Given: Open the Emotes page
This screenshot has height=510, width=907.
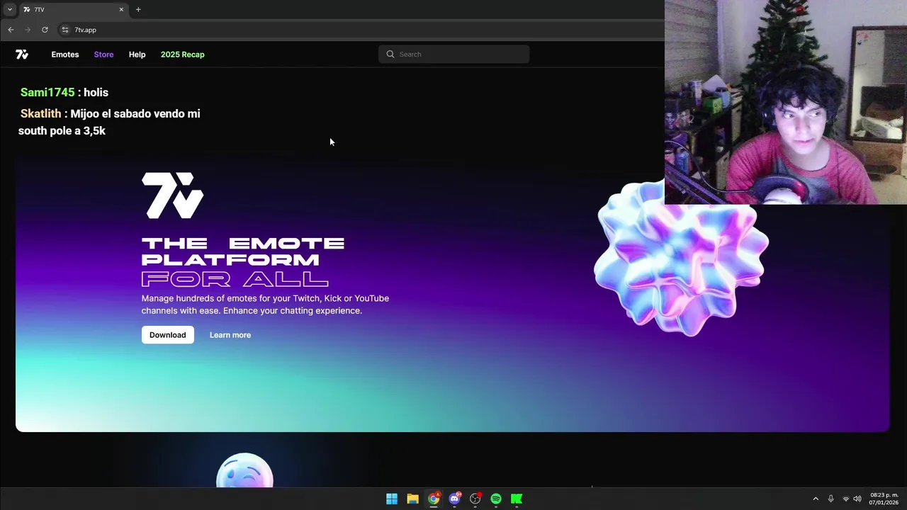Looking at the screenshot, I should tap(65, 55).
